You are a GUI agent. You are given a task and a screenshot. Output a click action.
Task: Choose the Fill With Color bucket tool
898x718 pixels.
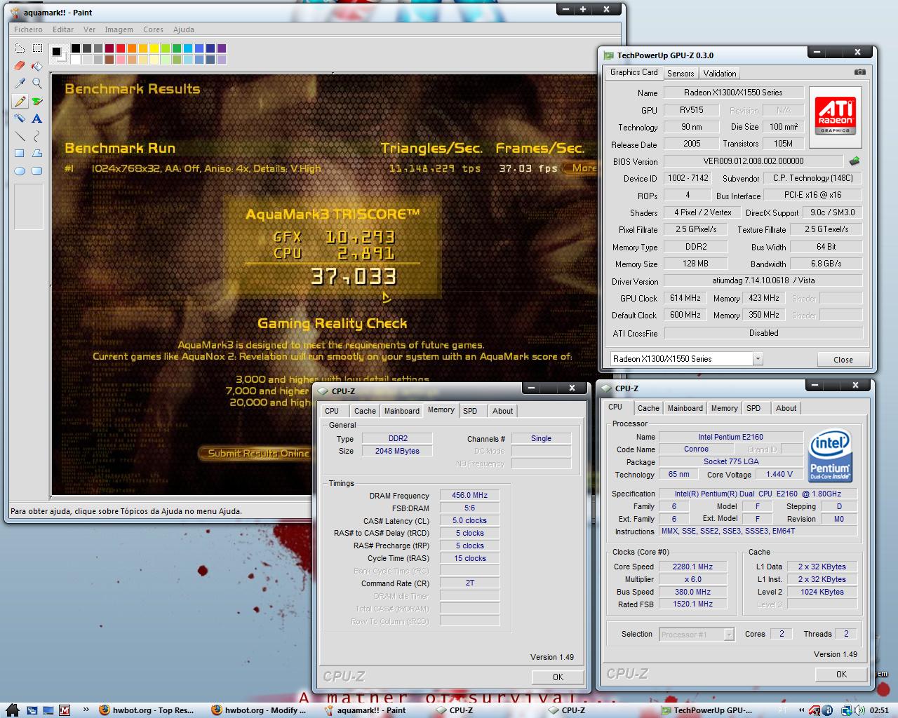click(x=37, y=66)
